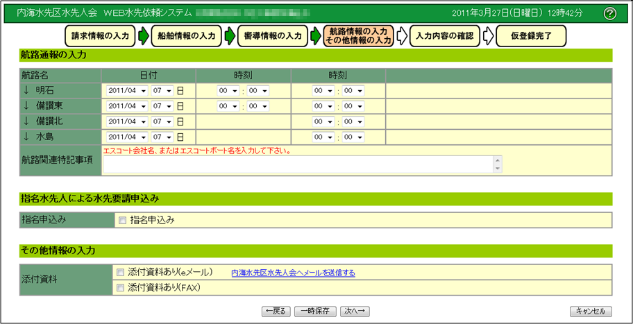
Task: Click the green arrow after 請求情報の入力
Action: pyautogui.click(x=143, y=36)
